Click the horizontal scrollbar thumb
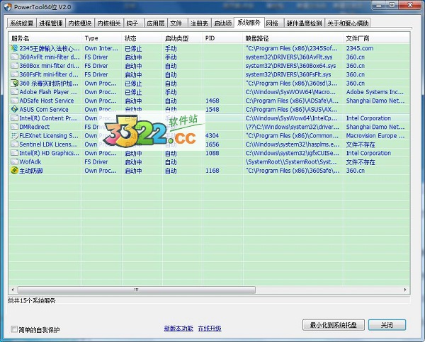The width and height of the screenshot is (425, 342). (x=136, y=290)
